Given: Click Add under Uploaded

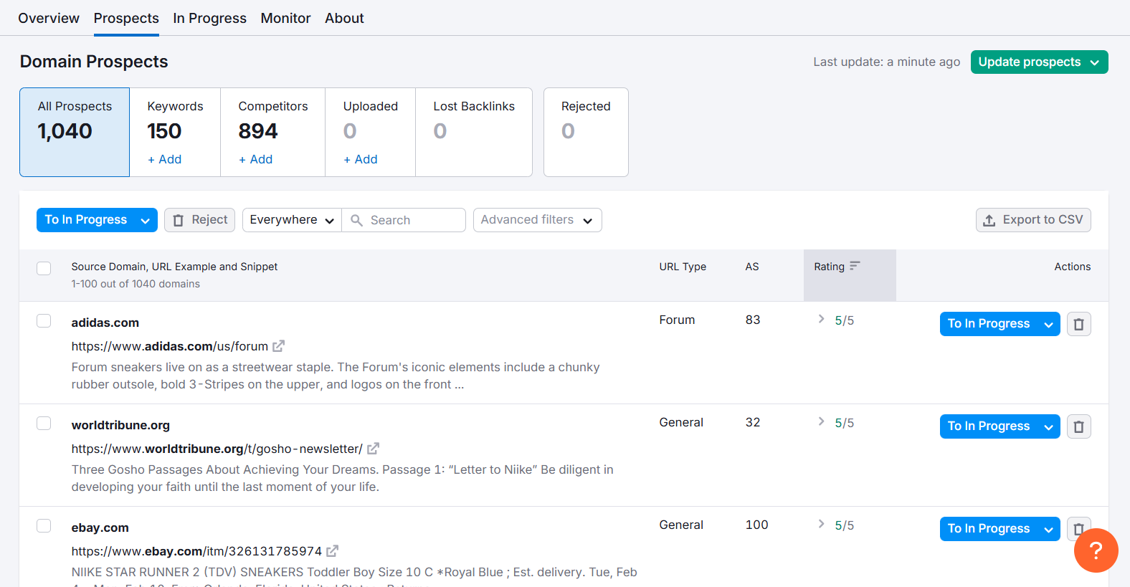Looking at the screenshot, I should coord(360,159).
